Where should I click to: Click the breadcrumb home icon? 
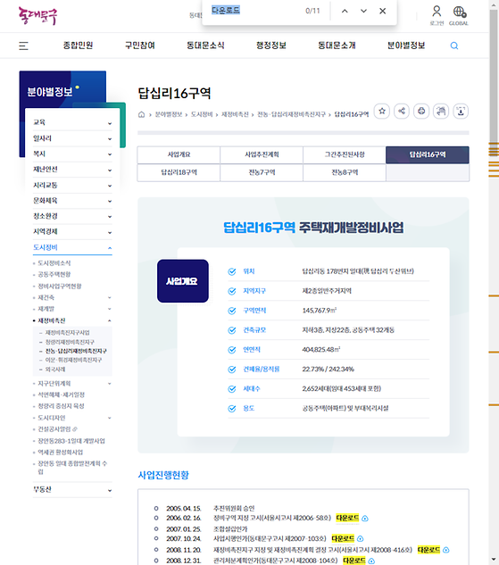point(141,114)
